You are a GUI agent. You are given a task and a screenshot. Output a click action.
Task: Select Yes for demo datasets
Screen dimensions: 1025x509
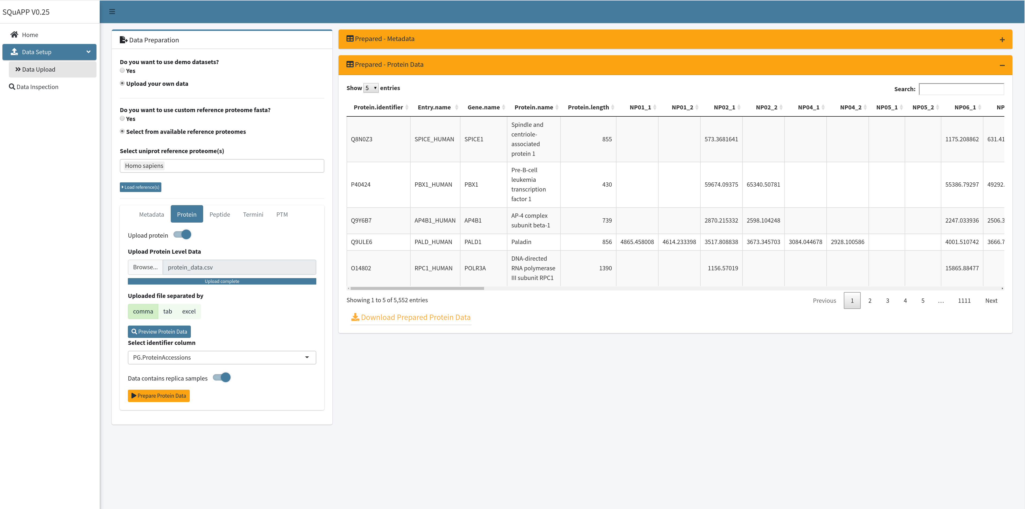(x=122, y=71)
